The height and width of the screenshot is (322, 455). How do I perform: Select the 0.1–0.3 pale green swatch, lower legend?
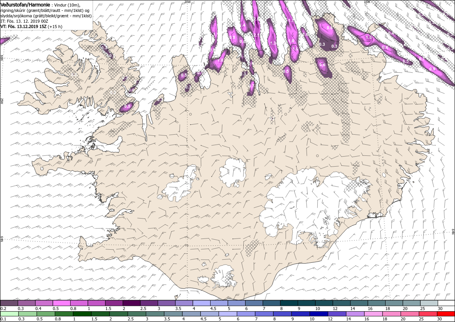point(9,314)
